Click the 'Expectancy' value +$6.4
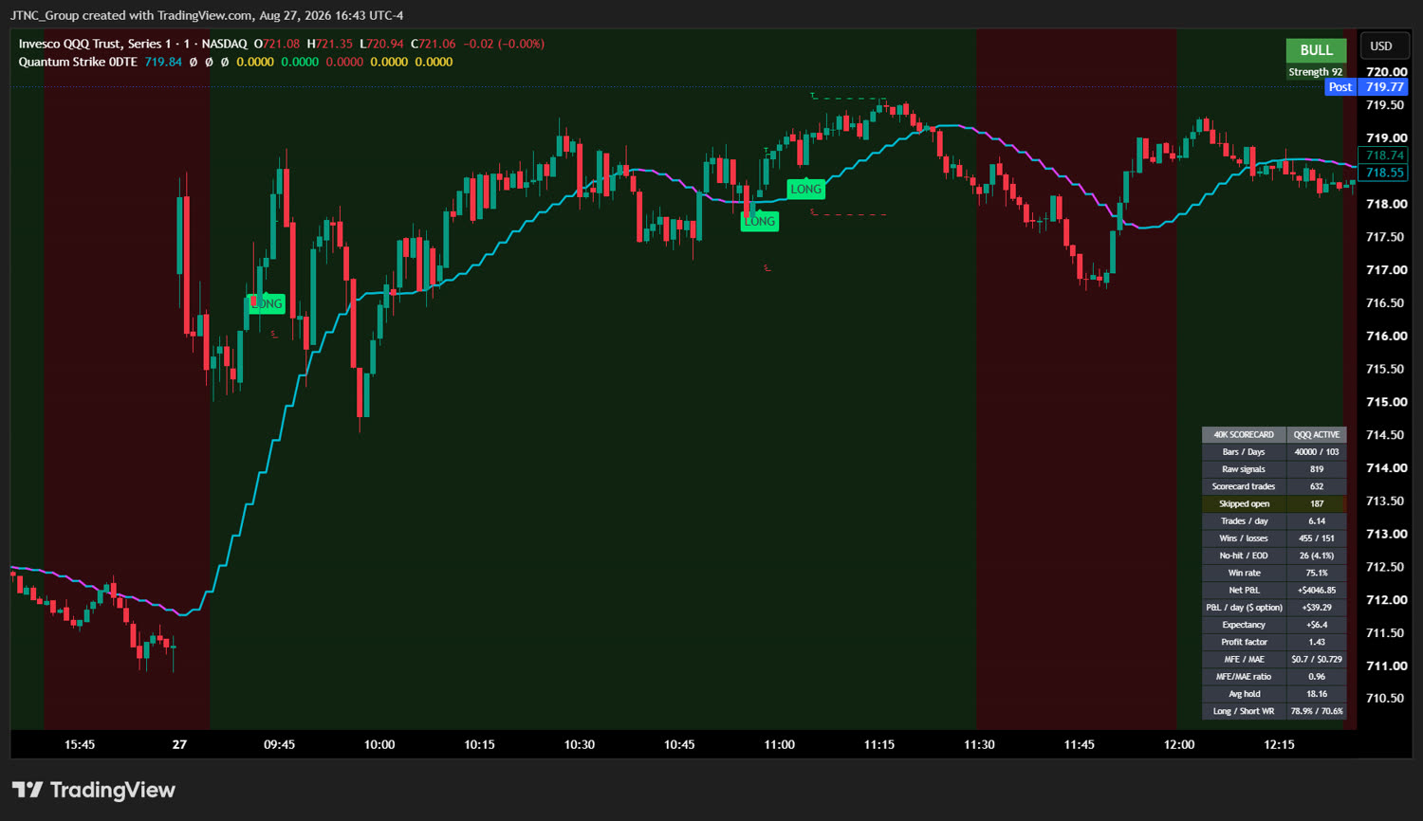Screen dimensions: 1423x821 (1317, 625)
